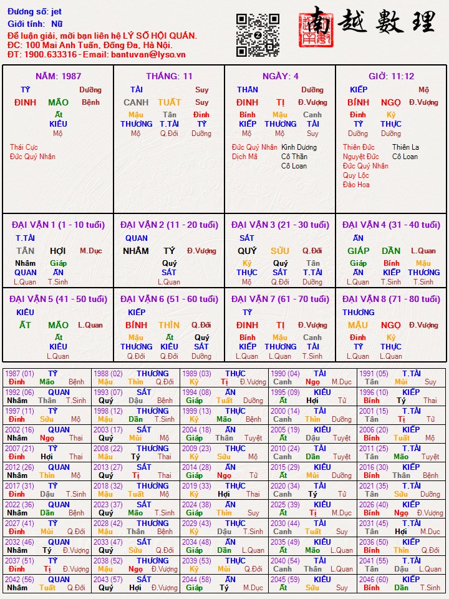Click the Thái Cực star in year pillar
This screenshot has width=449, height=599.
tap(24, 147)
